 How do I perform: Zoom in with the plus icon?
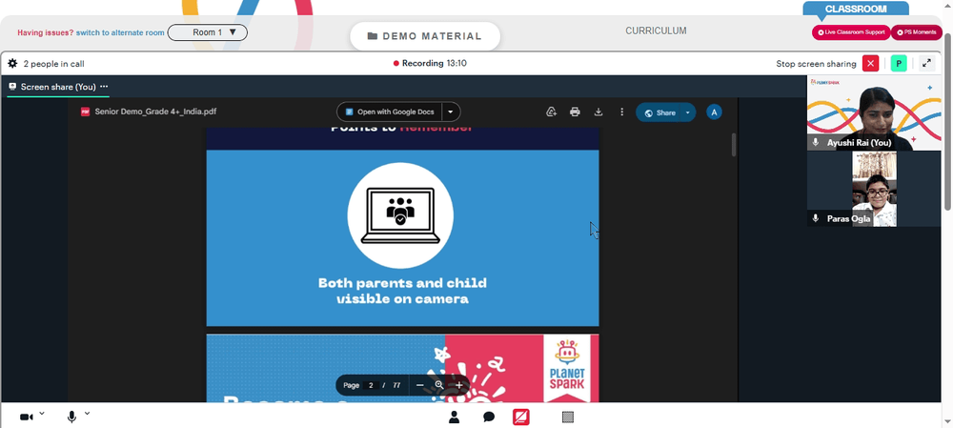[459, 385]
